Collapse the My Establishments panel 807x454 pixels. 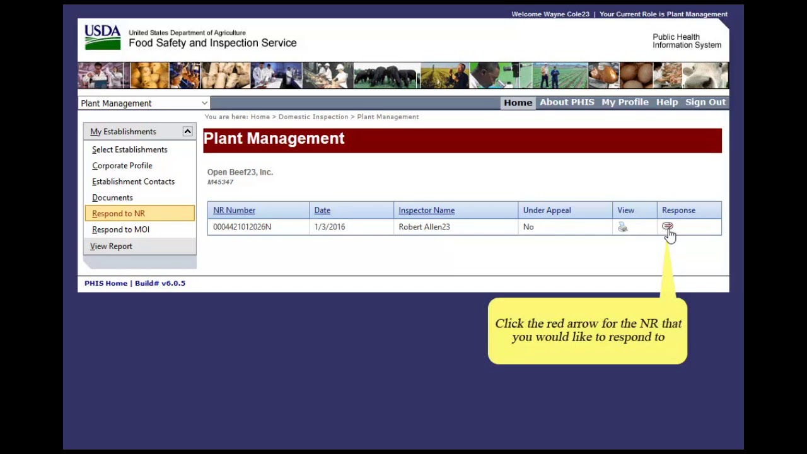pyautogui.click(x=187, y=131)
